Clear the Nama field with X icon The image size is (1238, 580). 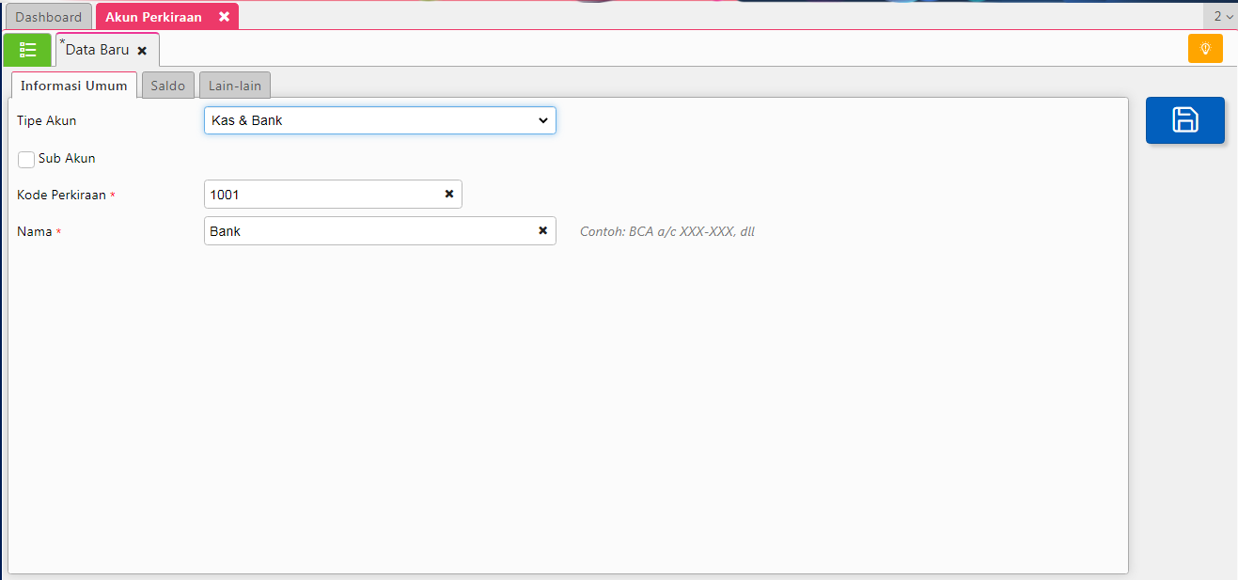(x=542, y=231)
